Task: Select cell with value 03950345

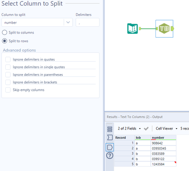Action: (x=163, y=148)
